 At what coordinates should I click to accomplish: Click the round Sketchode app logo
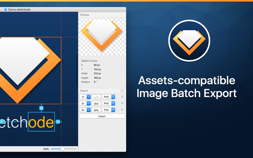point(189,41)
